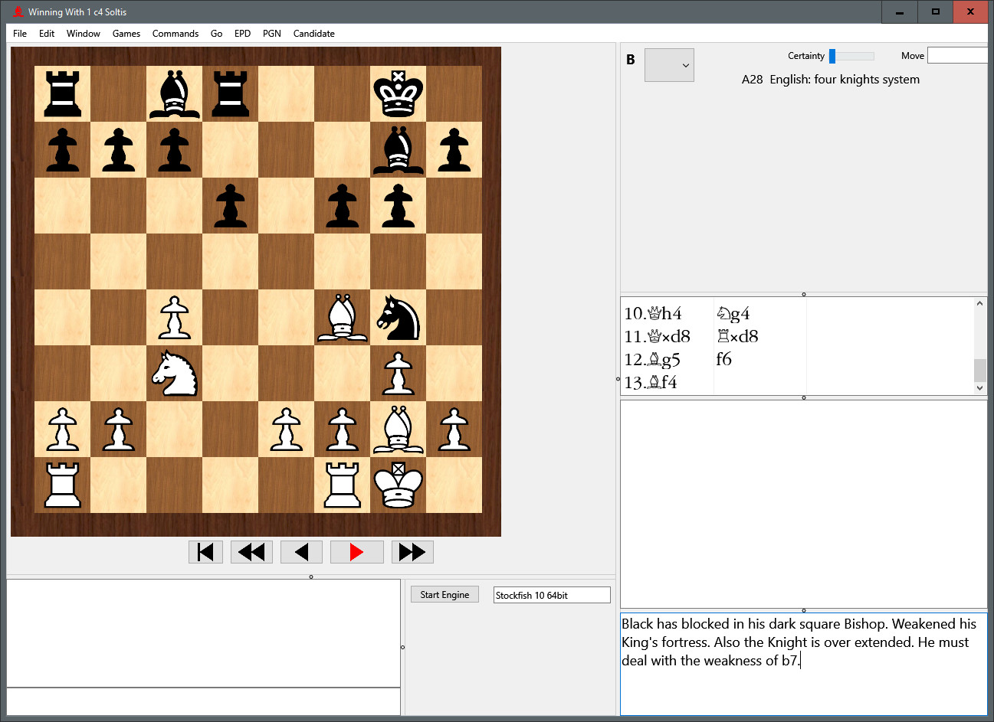Fast forward to the end of the game

(412, 552)
